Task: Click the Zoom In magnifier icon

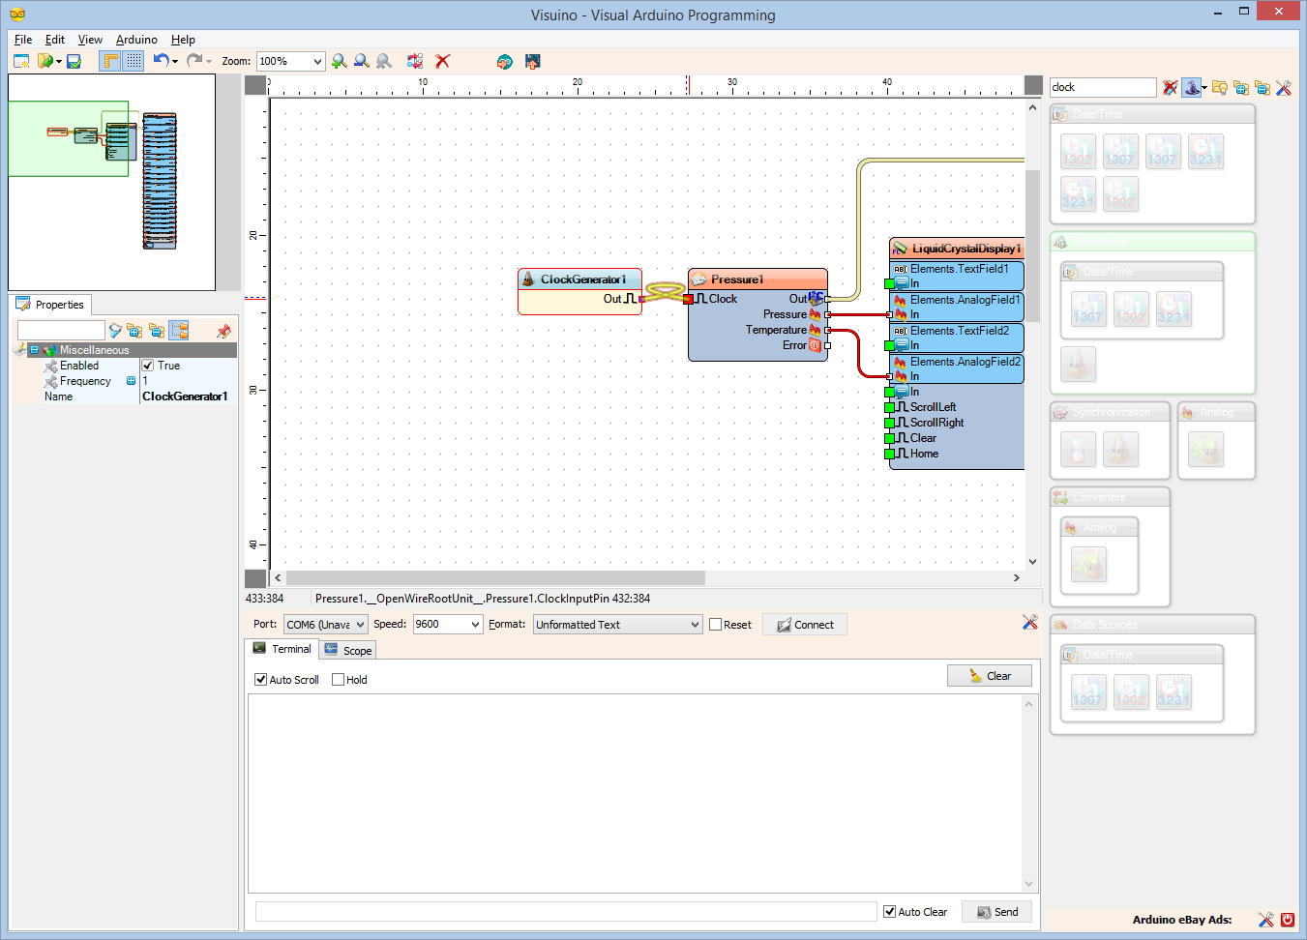Action: click(339, 61)
